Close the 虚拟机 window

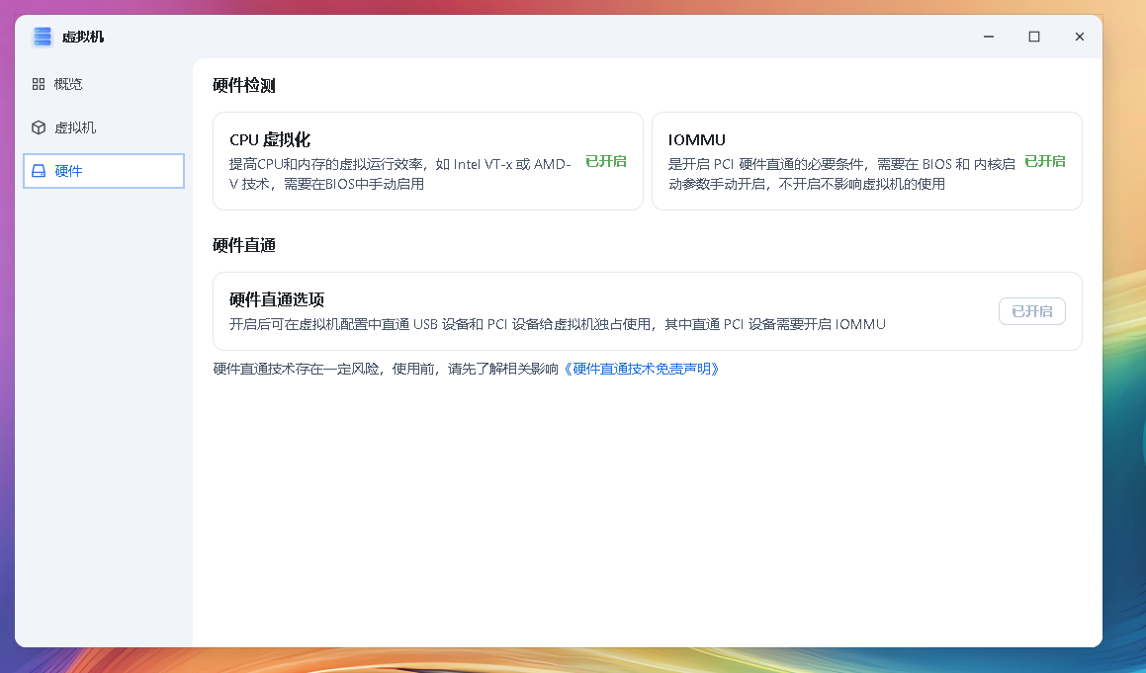point(1079,37)
